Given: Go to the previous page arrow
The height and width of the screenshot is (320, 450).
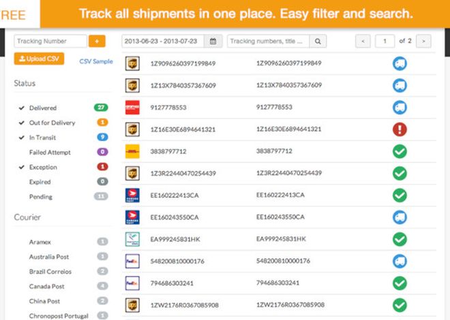Looking at the screenshot, I should tap(363, 42).
